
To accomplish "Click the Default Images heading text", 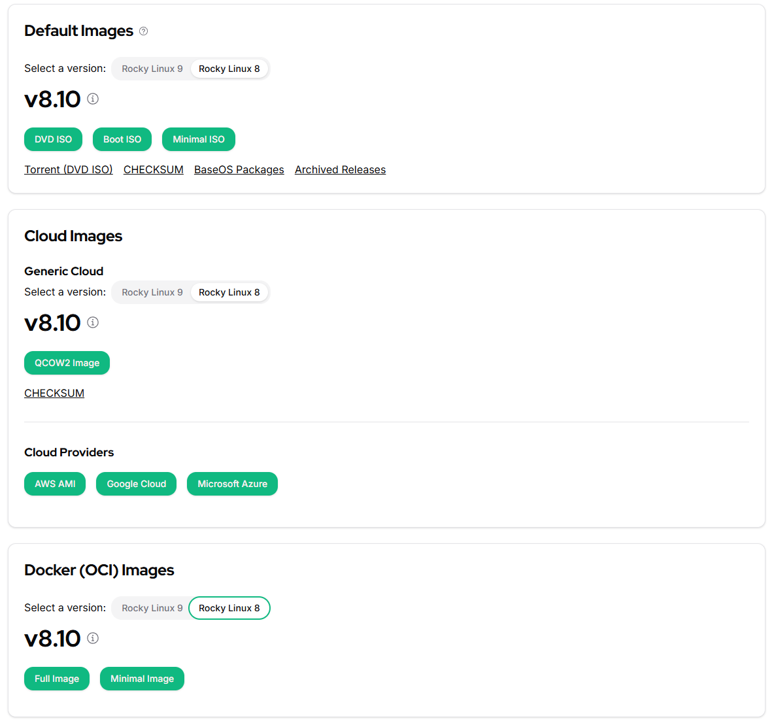I will tap(79, 31).
